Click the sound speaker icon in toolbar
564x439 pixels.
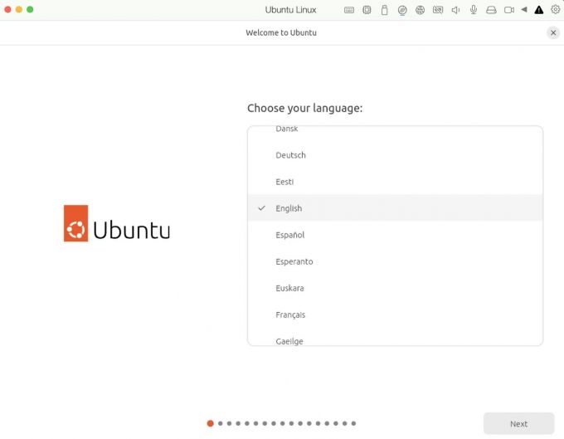[x=455, y=10]
